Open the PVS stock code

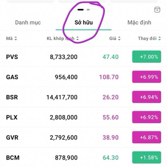tap(12, 57)
